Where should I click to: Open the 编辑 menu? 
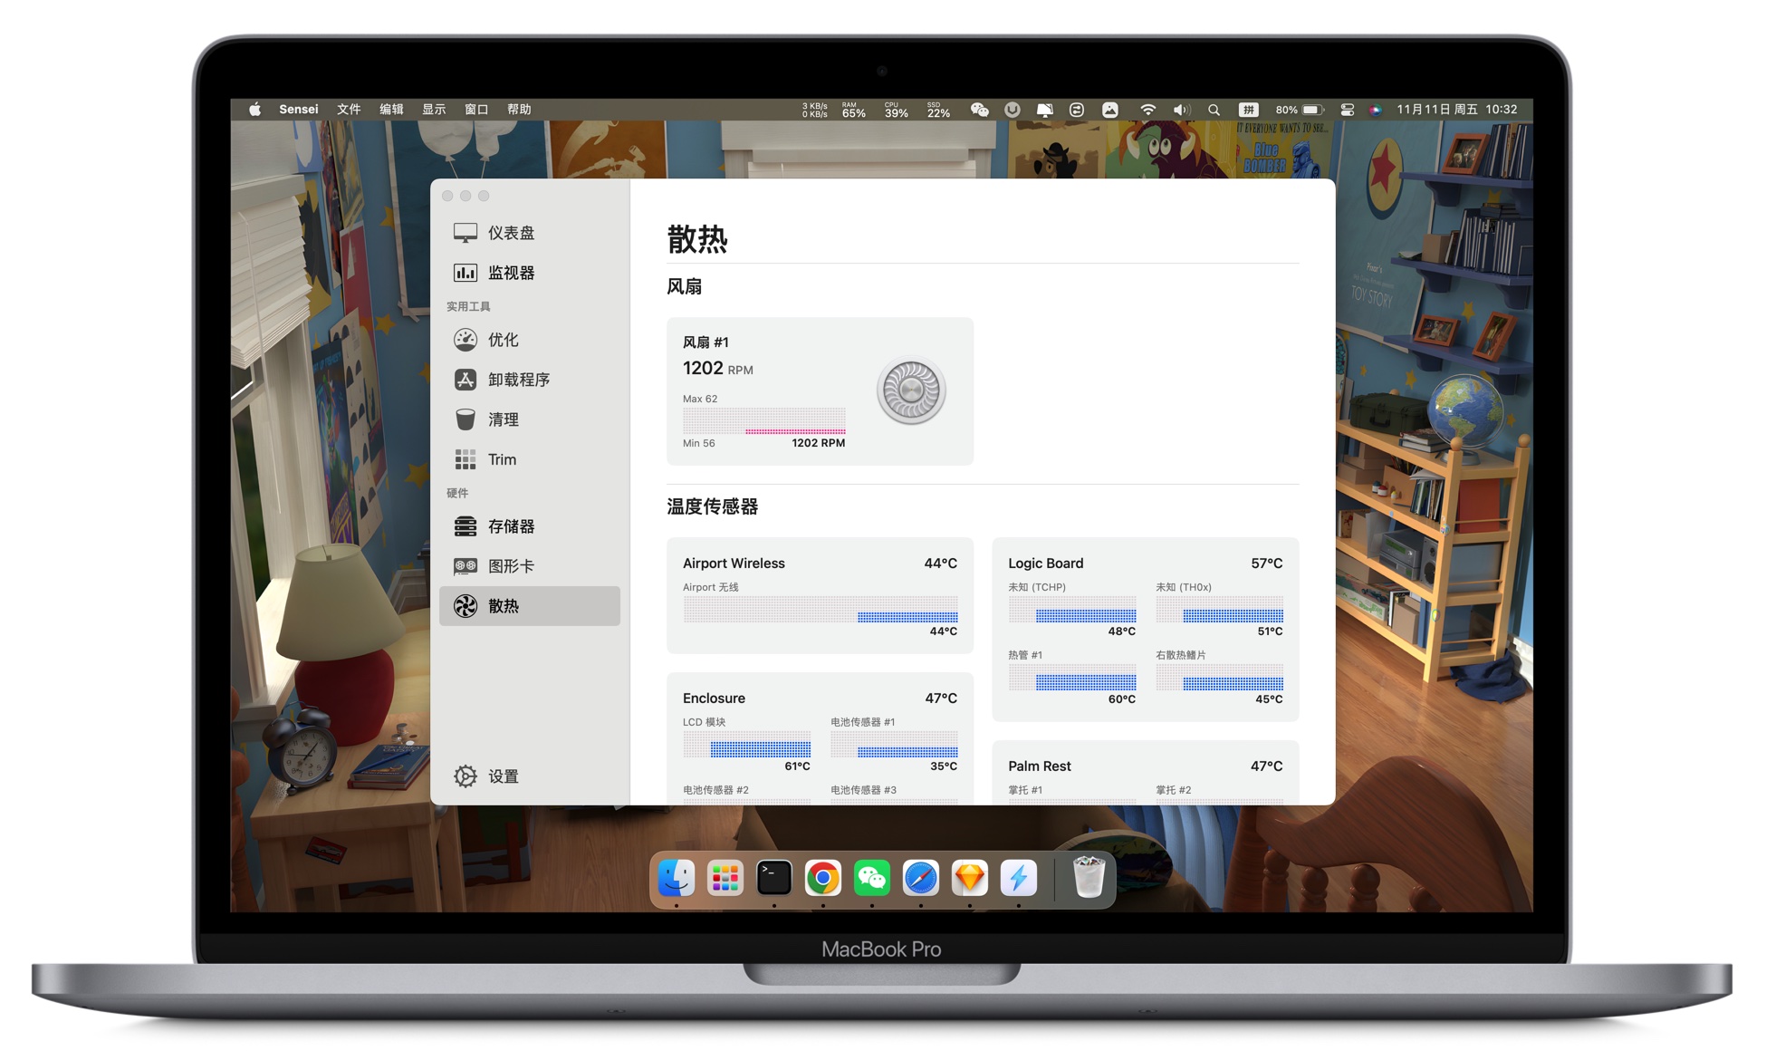391,110
